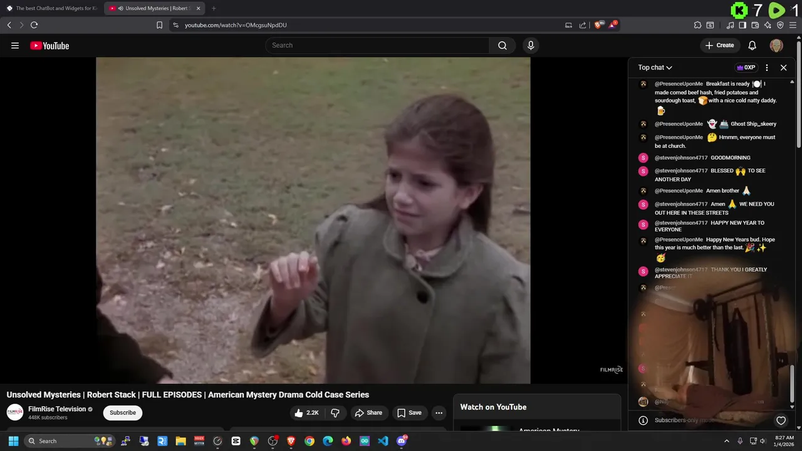Open Visual Studio Code from taskbar
Screen dimensions: 802x451
pyautogui.click(x=383, y=441)
